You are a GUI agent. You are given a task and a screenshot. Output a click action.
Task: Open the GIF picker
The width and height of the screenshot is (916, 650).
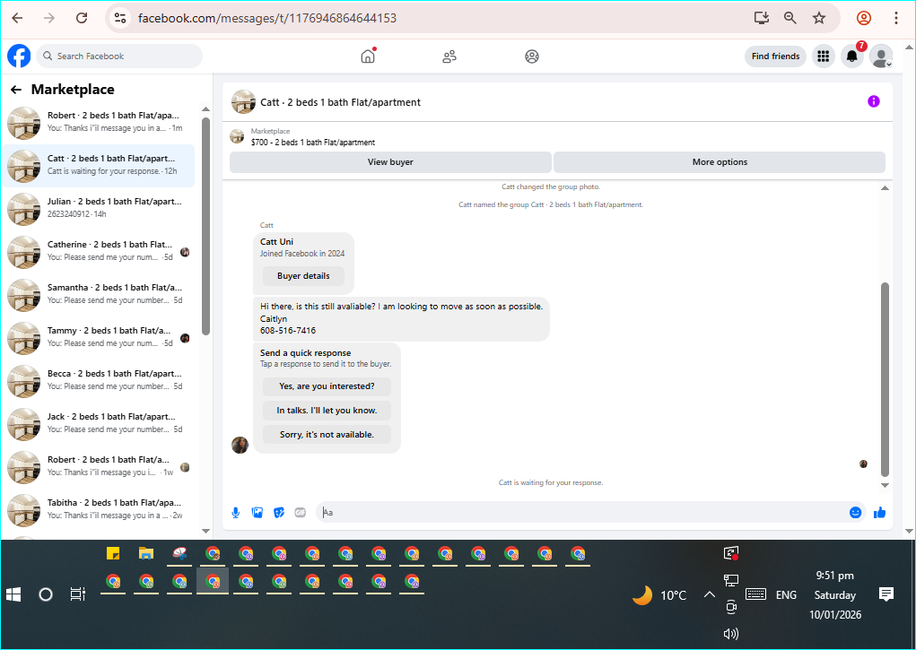click(301, 512)
